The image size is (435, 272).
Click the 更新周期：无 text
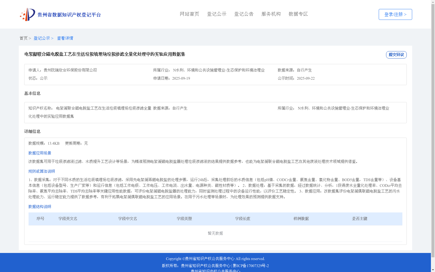(76, 143)
